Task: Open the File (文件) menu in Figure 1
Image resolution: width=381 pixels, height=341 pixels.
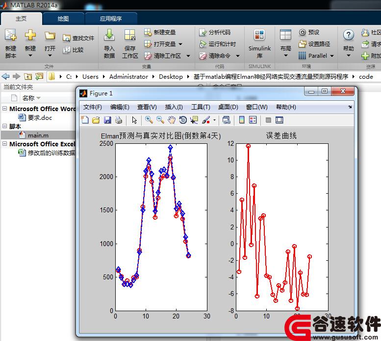Action: (x=92, y=107)
